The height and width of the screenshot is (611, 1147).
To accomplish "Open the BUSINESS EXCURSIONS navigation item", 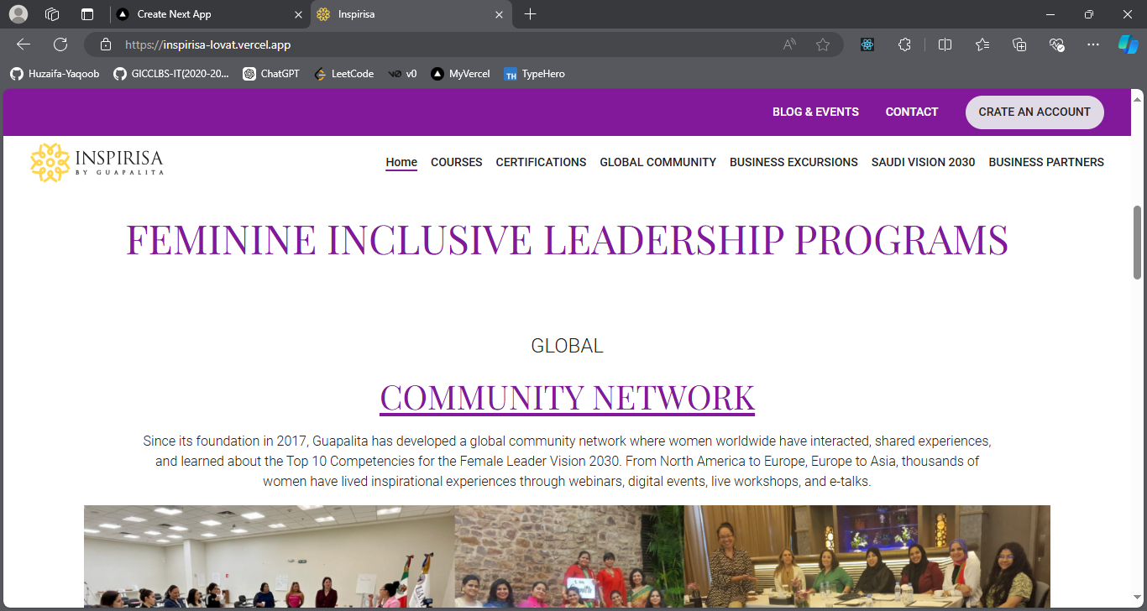I will [793, 162].
